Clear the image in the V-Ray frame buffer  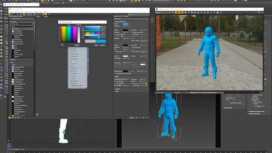point(198,12)
